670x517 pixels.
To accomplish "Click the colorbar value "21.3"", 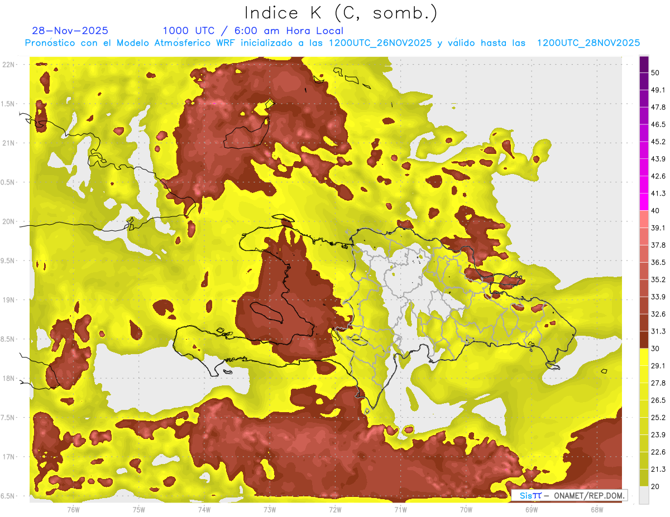I will pyautogui.click(x=658, y=469).
